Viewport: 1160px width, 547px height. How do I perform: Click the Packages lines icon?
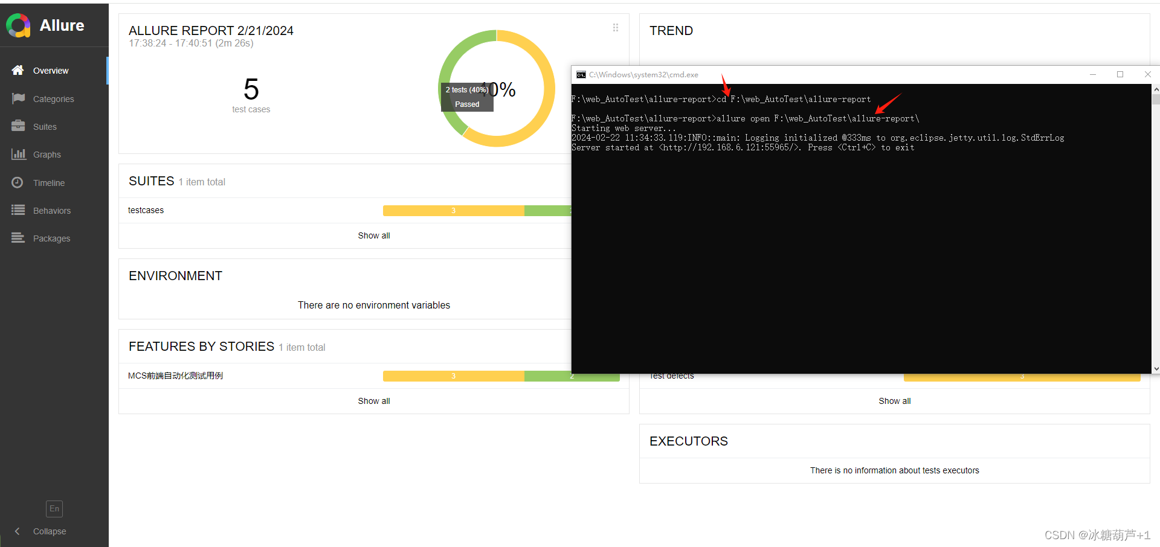(18, 238)
